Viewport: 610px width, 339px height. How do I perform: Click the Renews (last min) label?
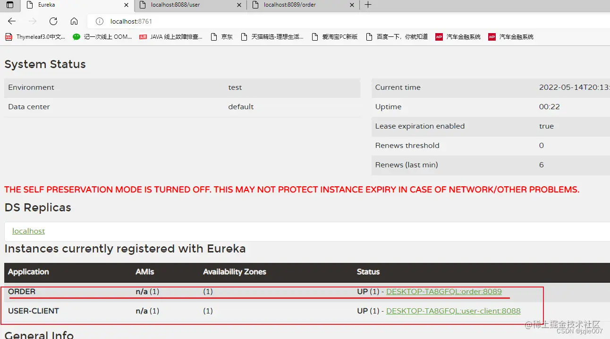tap(407, 165)
